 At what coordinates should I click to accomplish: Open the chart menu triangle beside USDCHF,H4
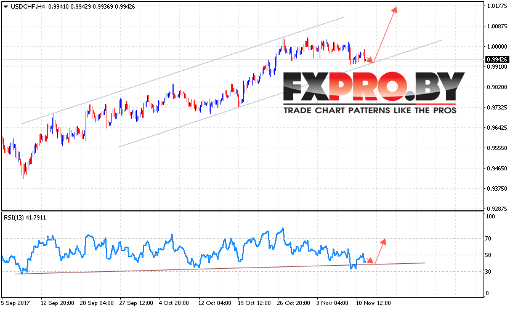(6, 7)
